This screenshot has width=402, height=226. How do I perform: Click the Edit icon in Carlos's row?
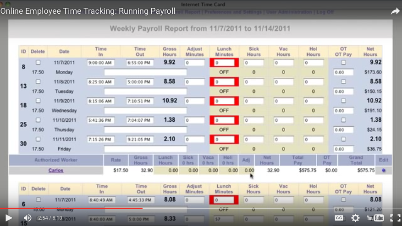coord(383,170)
